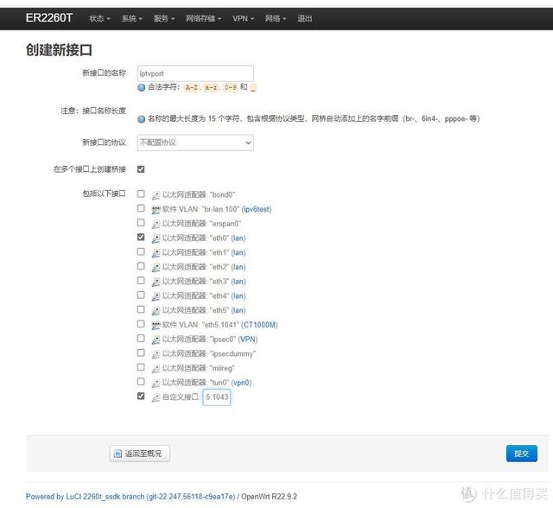
Task: Check the miireg interface checkbox
Action: (141, 367)
